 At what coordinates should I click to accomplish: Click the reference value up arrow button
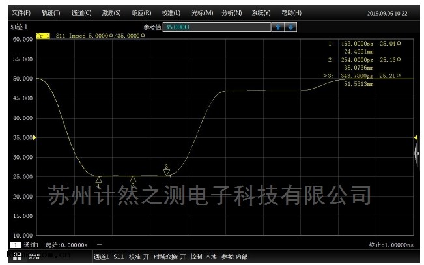pyautogui.click(x=278, y=27)
